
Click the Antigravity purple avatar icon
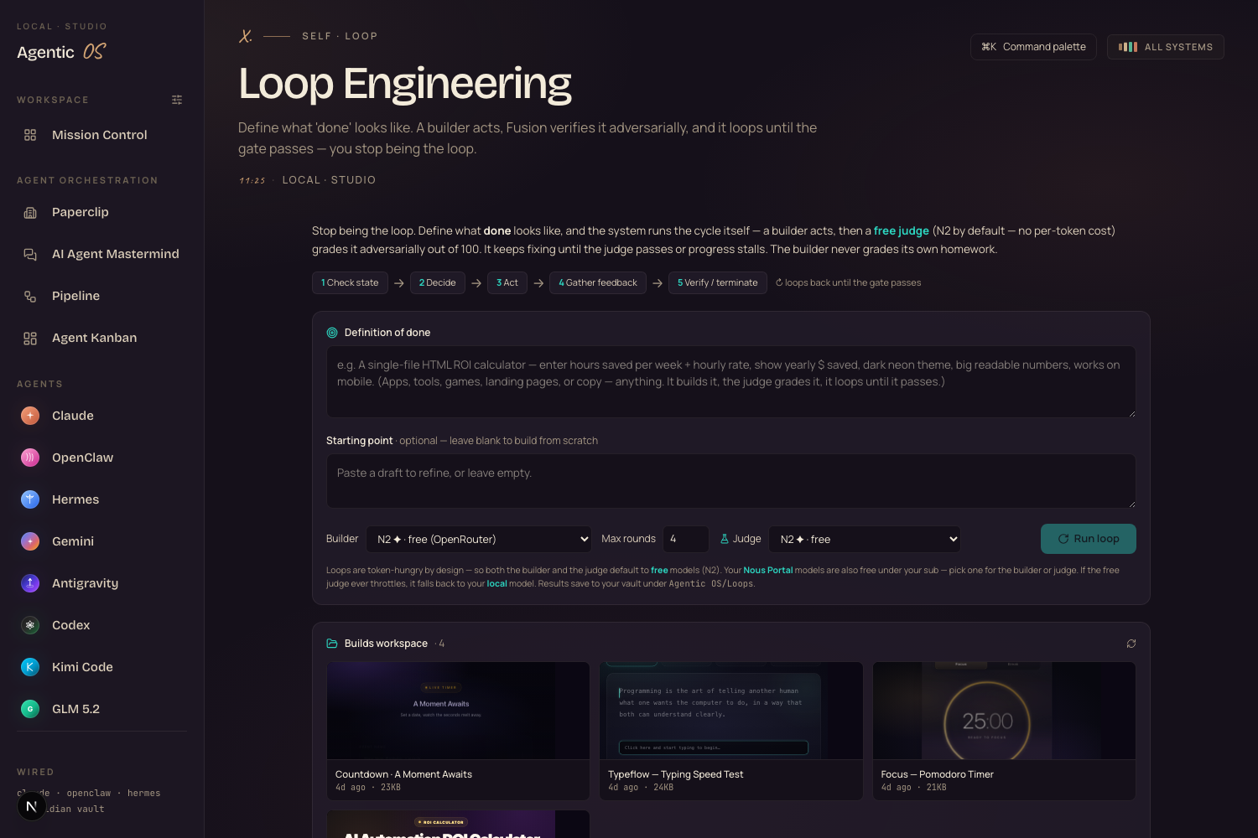click(x=30, y=583)
